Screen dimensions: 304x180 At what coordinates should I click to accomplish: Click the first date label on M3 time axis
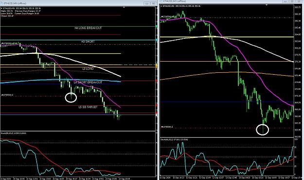pos(164,177)
